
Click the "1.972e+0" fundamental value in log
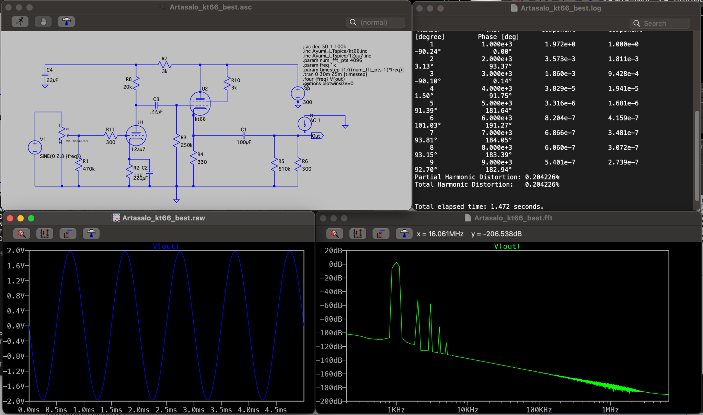pyautogui.click(x=560, y=44)
